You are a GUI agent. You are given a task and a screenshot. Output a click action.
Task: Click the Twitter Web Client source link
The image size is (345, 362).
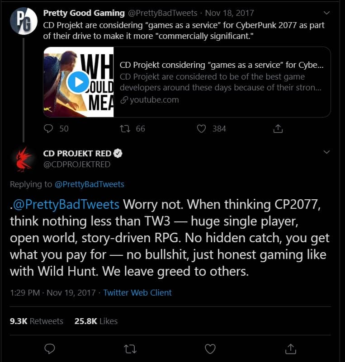tap(137, 292)
